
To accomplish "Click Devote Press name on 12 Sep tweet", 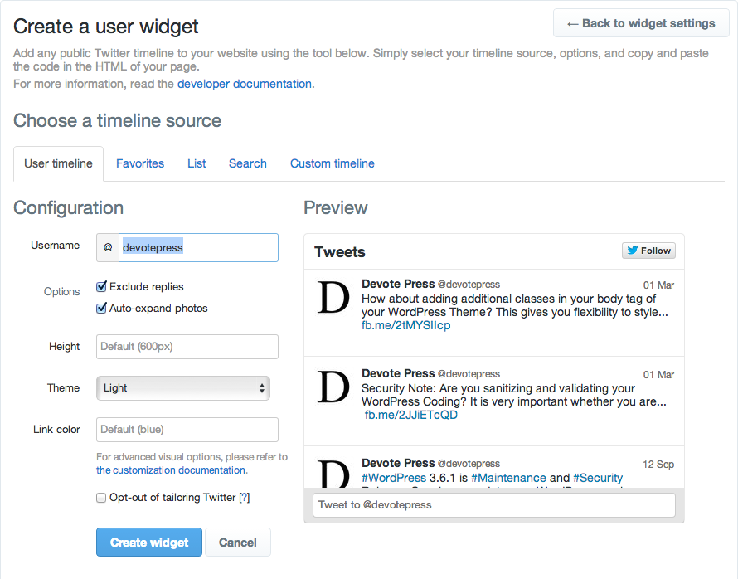I will click(398, 463).
